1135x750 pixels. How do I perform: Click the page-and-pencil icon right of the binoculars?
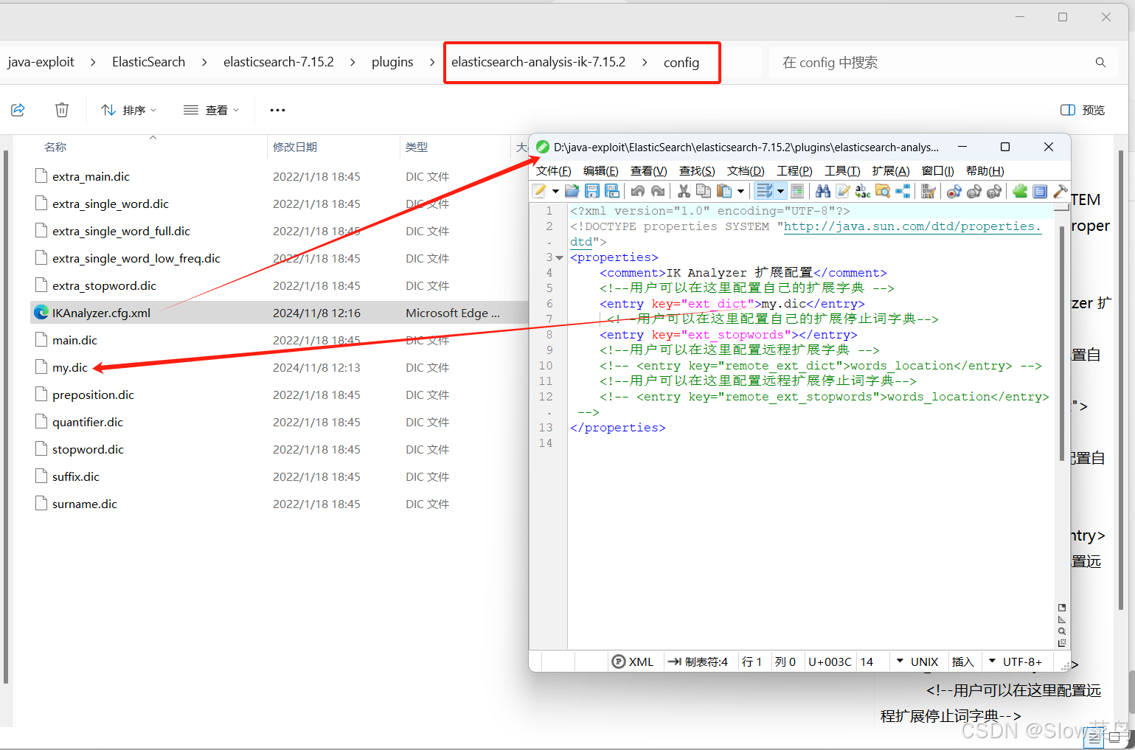(x=843, y=192)
